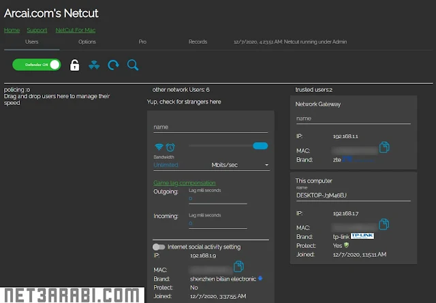Click the refresh arrow icon

[x=113, y=65]
